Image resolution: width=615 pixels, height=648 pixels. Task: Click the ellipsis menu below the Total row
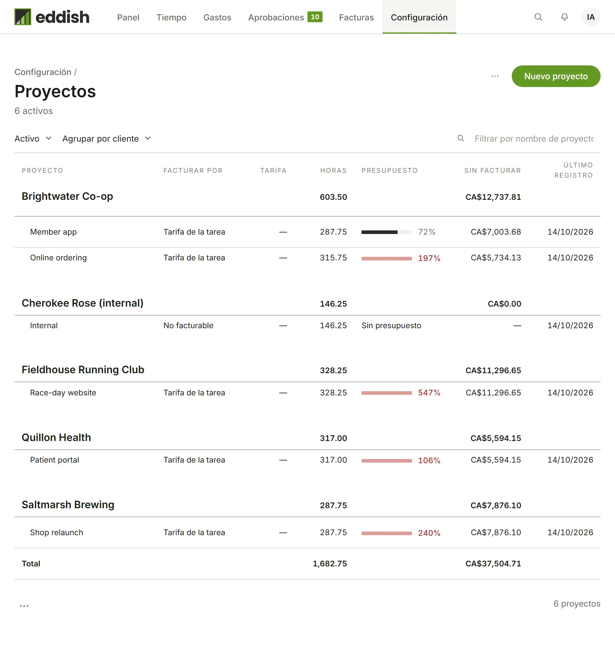[x=24, y=605]
